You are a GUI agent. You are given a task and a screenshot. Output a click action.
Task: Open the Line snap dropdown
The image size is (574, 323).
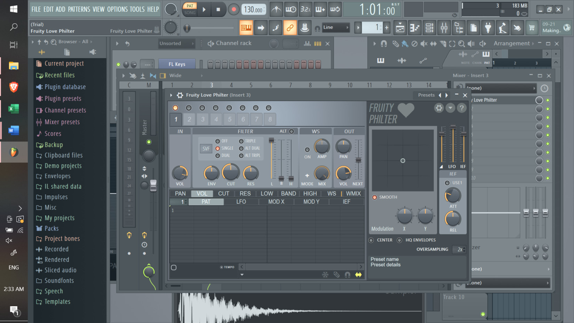(x=335, y=27)
